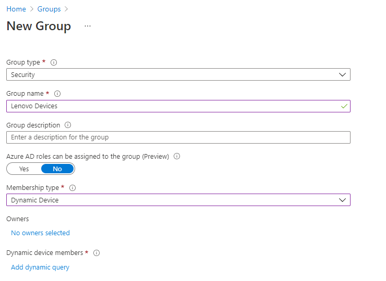Click the Group type info icon

click(54, 62)
